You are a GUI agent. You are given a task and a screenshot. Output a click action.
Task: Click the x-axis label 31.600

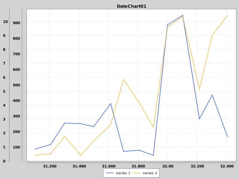point(109,166)
